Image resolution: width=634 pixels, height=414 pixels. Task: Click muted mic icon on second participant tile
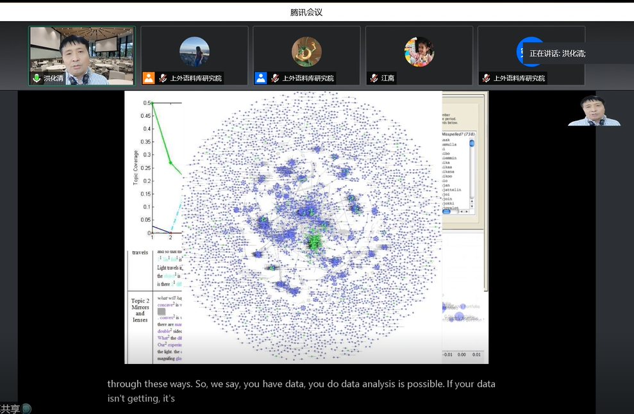click(163, 78)
